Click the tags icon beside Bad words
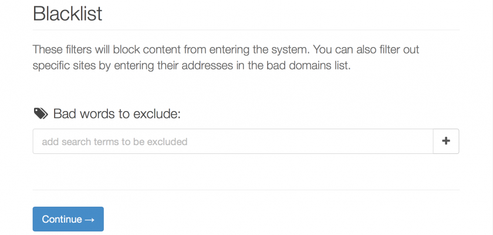 [x=40, y=113]
